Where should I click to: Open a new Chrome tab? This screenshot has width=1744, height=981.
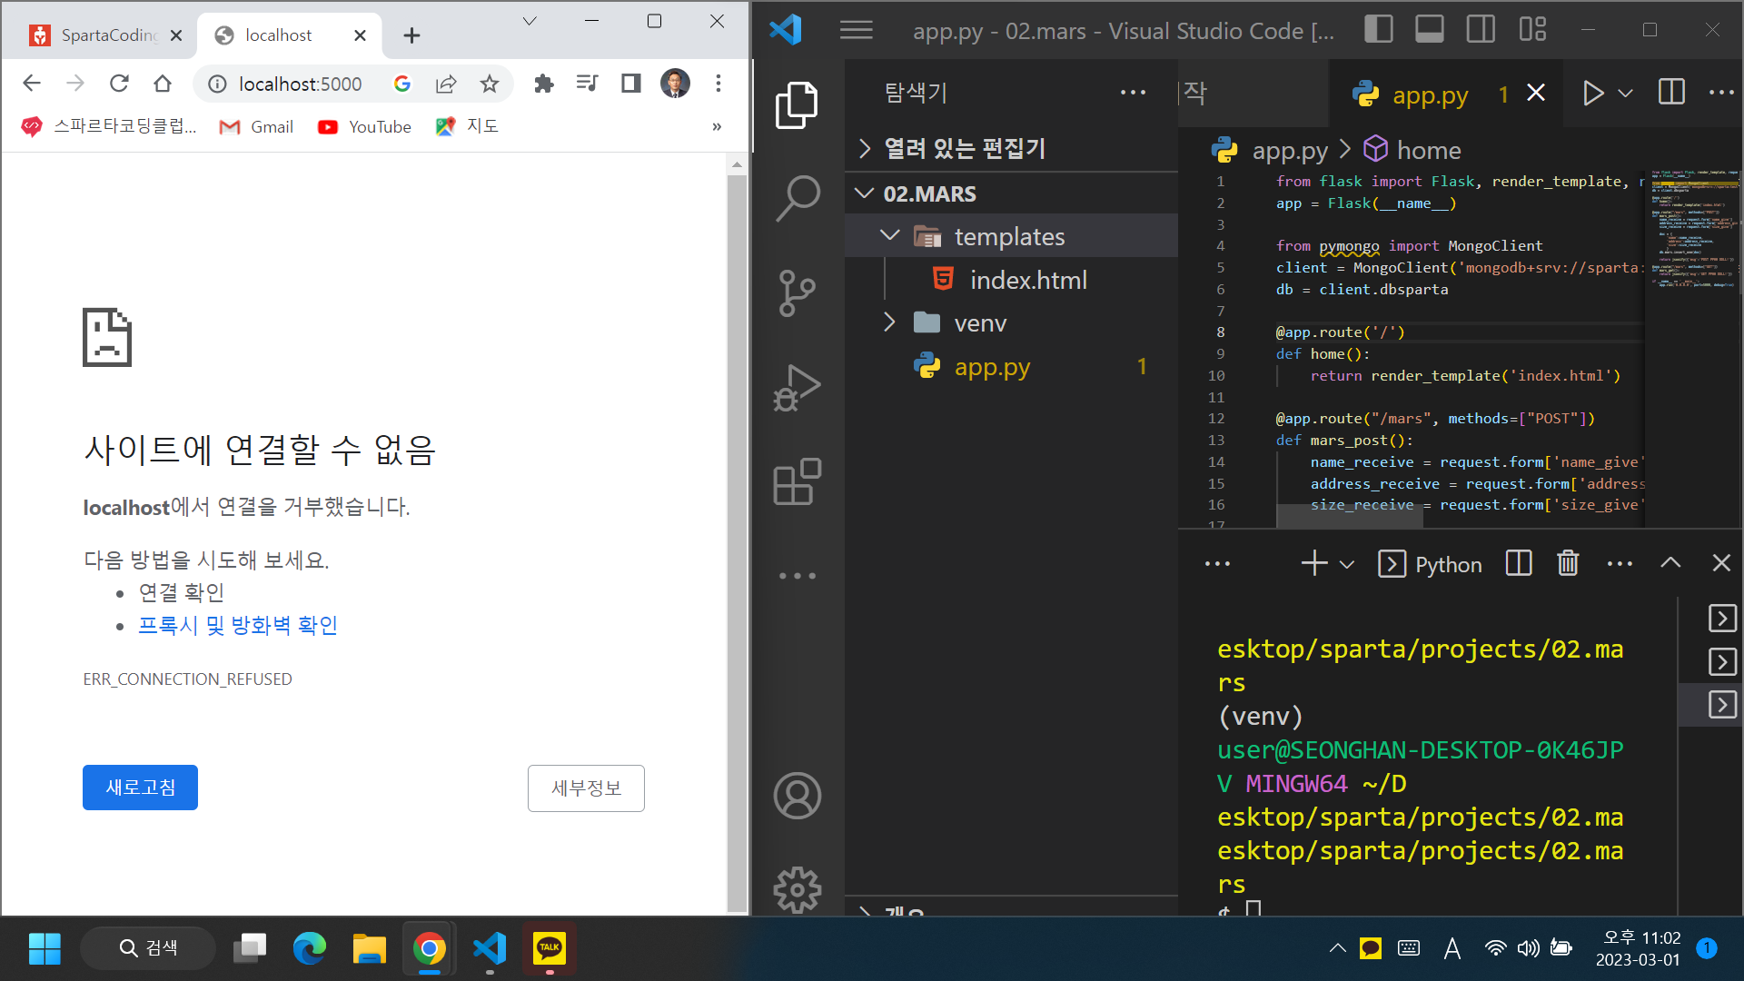point(411,35)
